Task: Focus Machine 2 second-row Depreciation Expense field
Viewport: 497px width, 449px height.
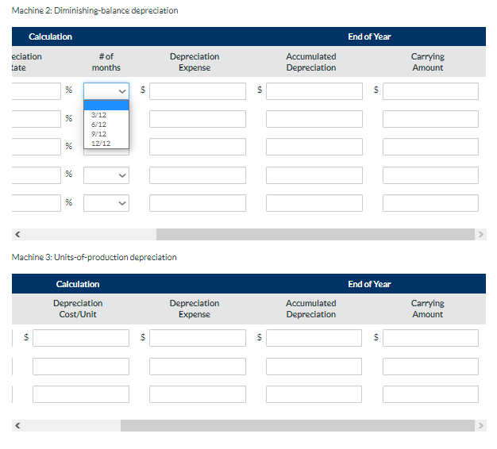Action: click(198, 119)
